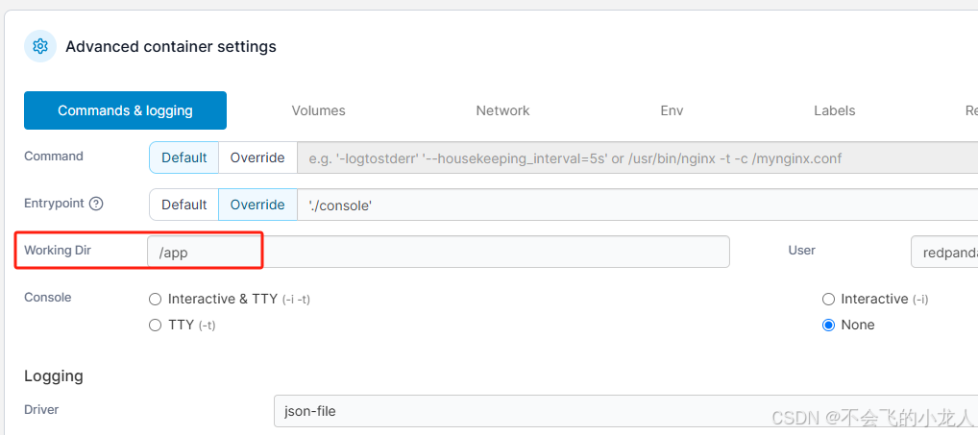Click the User field showing redpanda
This screenshot has height=435, width=978.
point(944,252)
